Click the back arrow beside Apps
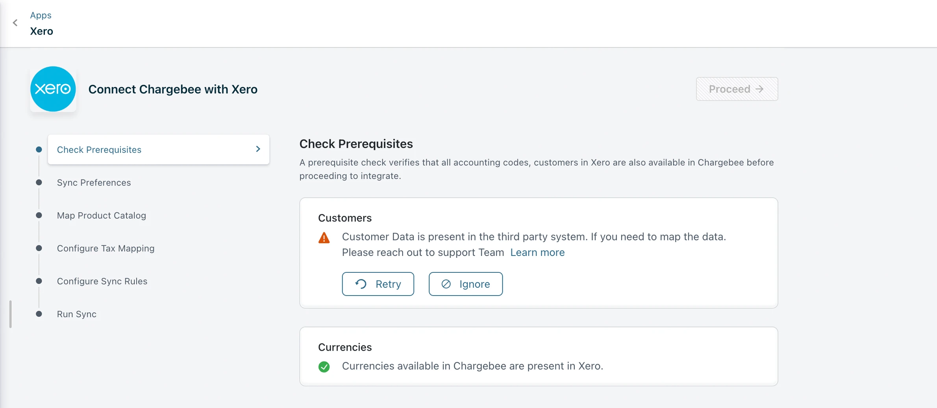The image size is (937, 408). 15,23
